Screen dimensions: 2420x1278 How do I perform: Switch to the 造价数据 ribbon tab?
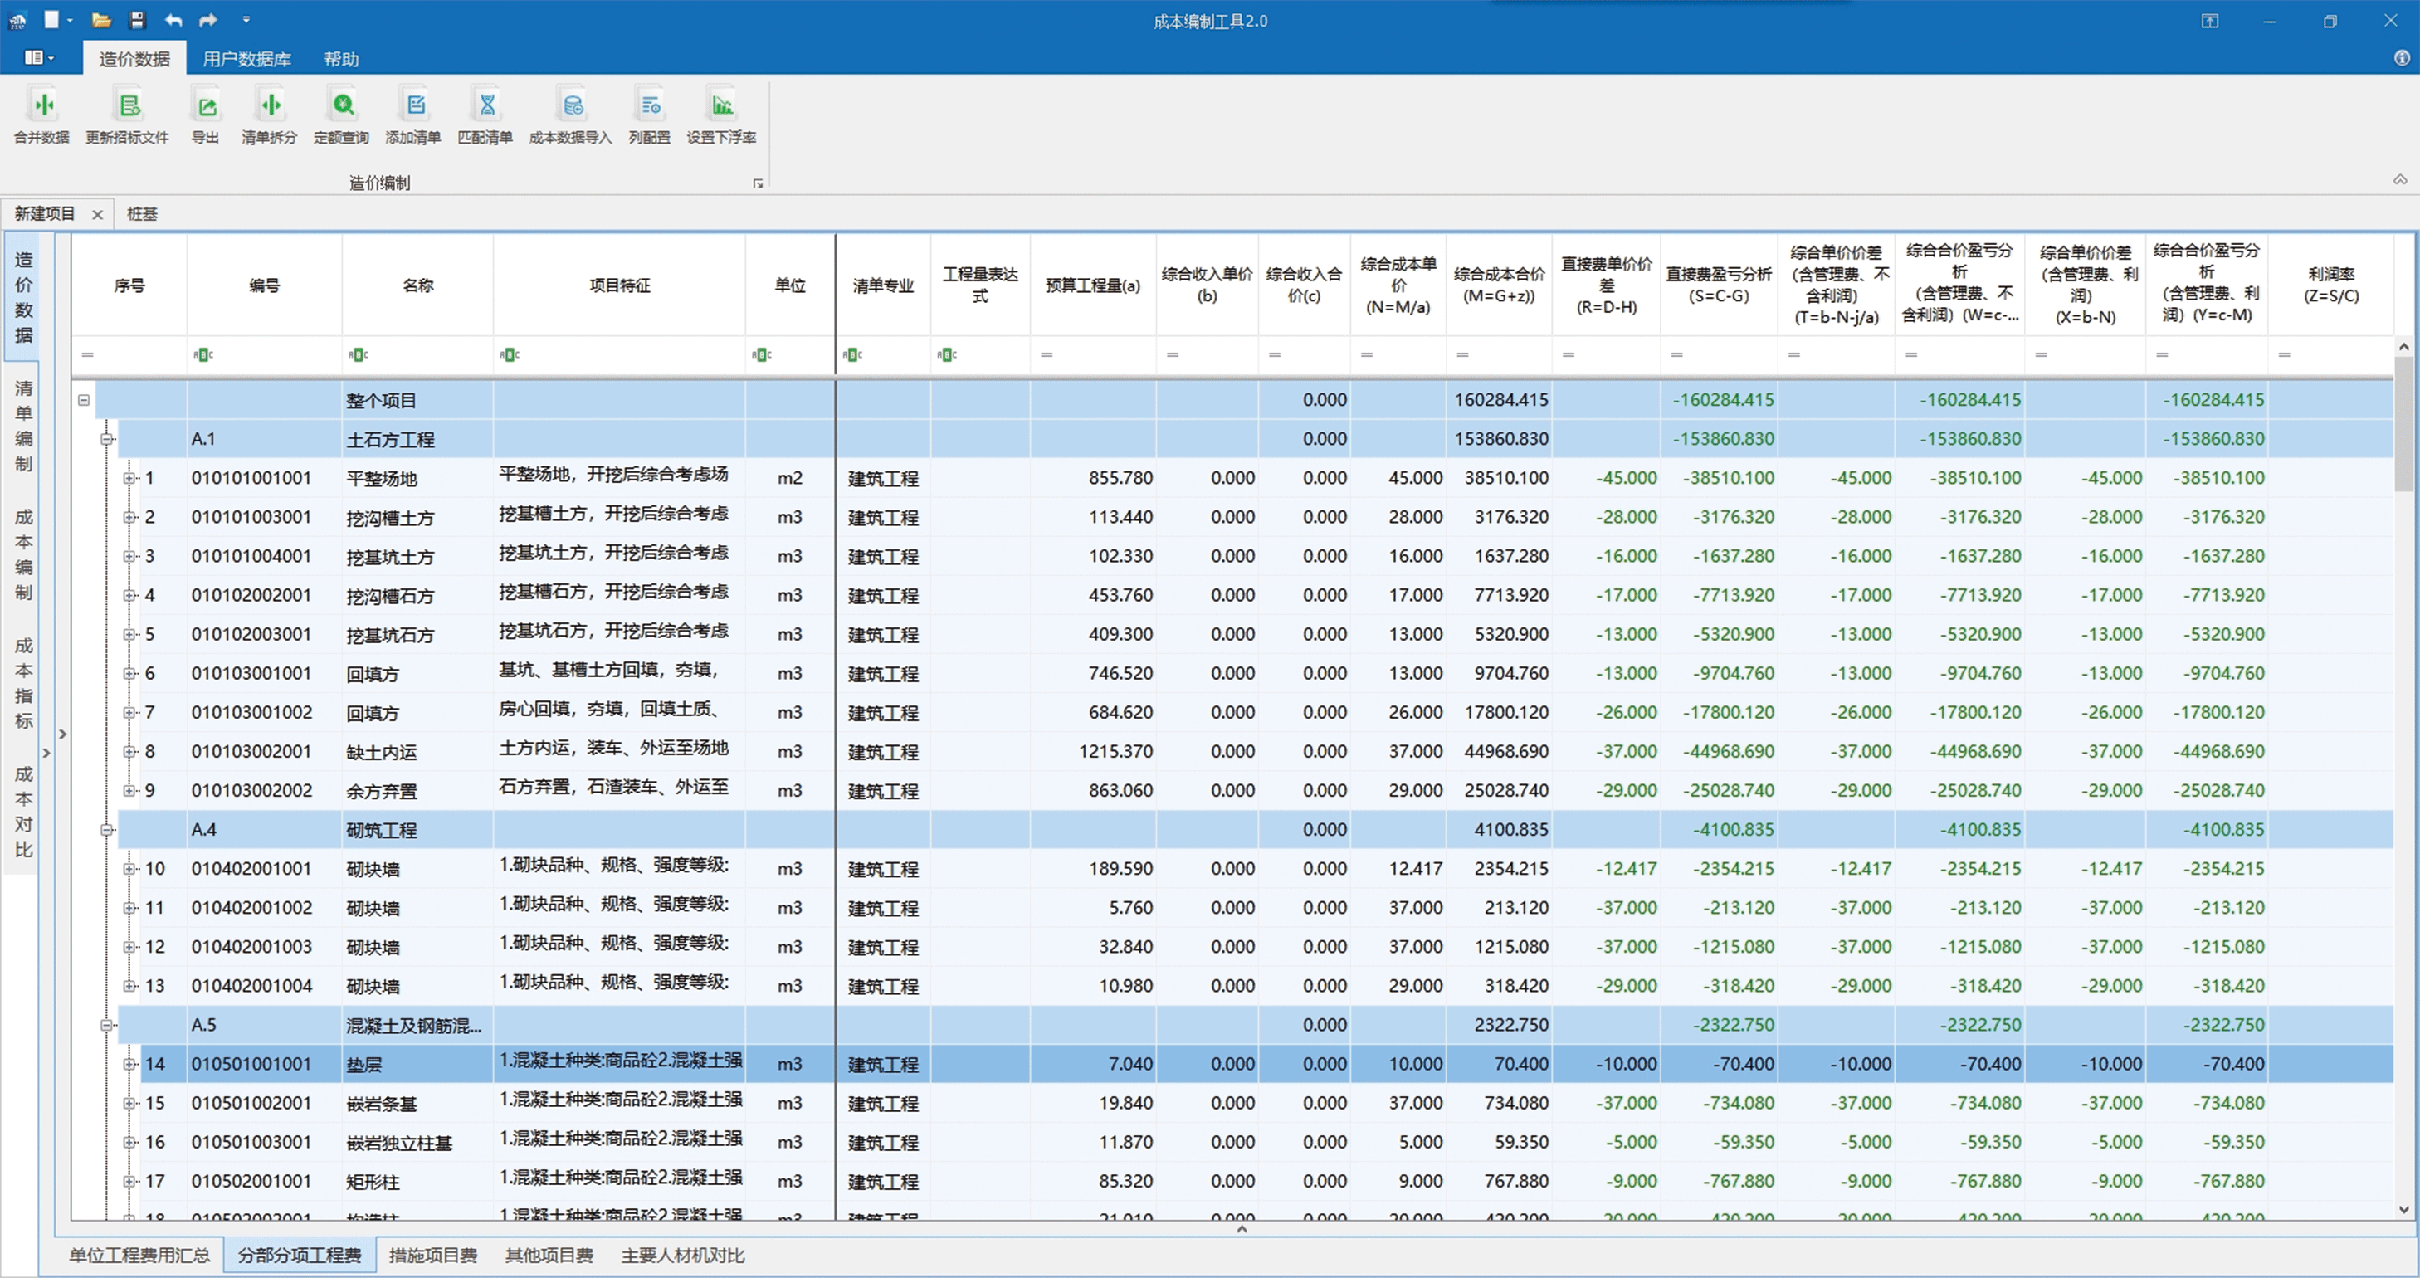click(134, 59)
